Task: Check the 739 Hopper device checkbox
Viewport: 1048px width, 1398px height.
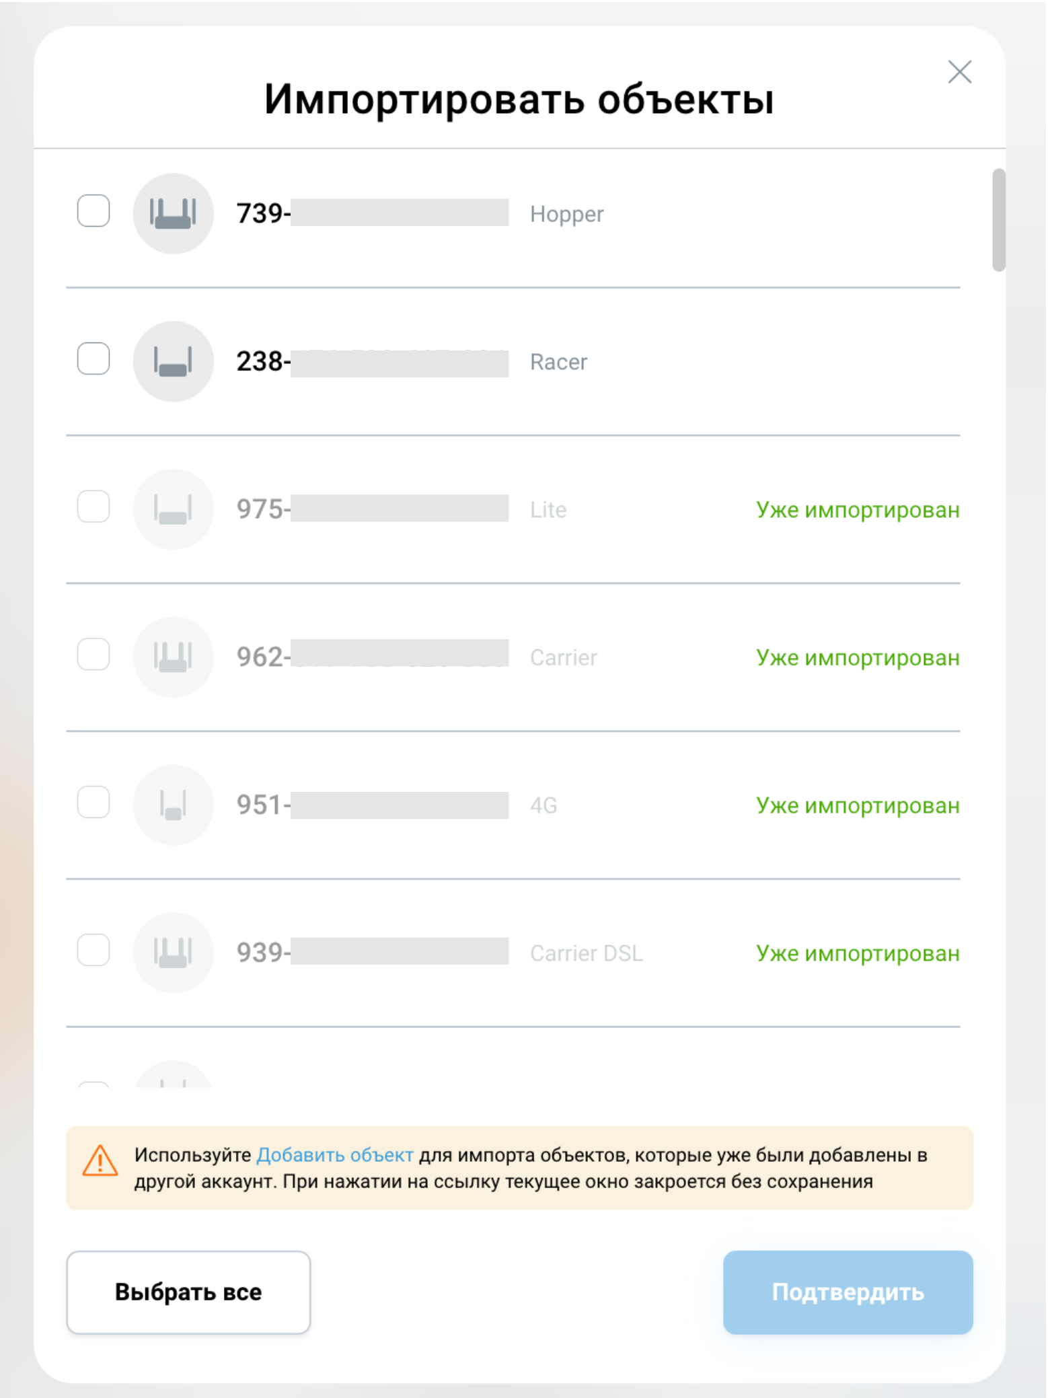Action: (93, 211)
